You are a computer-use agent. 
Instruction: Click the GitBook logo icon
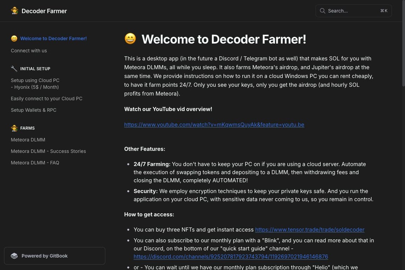pos(14,256)
